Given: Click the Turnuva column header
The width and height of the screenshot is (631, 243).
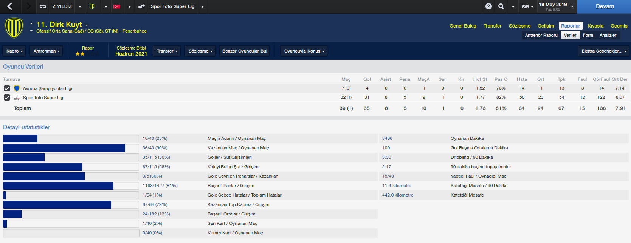Looking at the screenshot, I should point(12,79).
